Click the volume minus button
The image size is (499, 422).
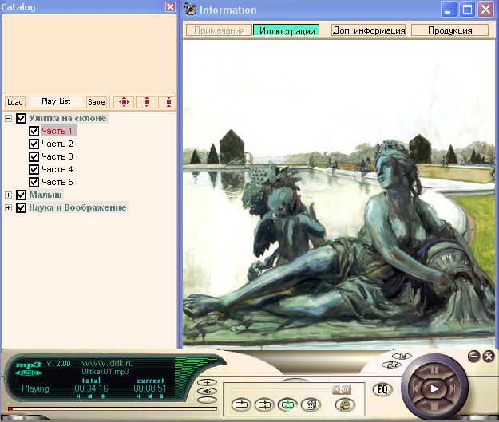(207, 400)
